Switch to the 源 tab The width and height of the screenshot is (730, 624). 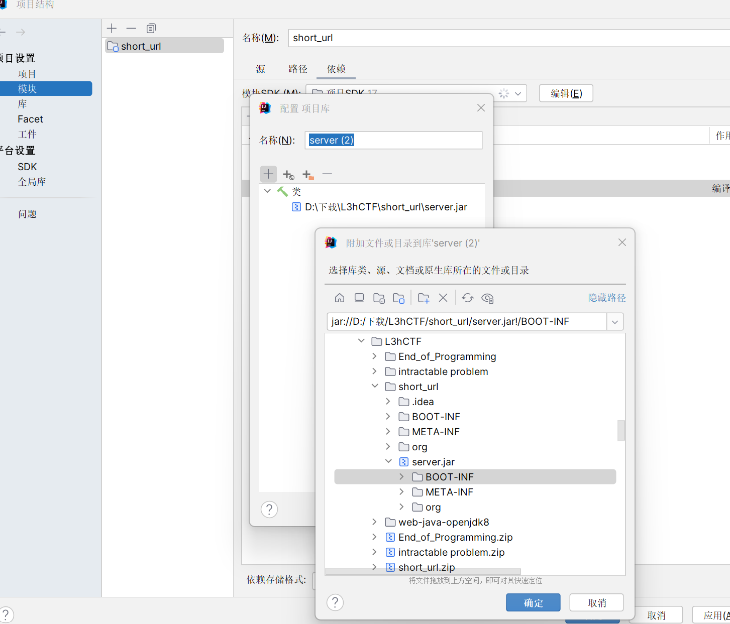260,69
